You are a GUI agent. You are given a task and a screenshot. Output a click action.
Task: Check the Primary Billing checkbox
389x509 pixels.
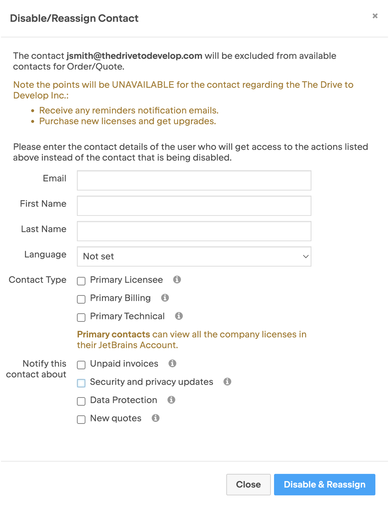point(81,299)
